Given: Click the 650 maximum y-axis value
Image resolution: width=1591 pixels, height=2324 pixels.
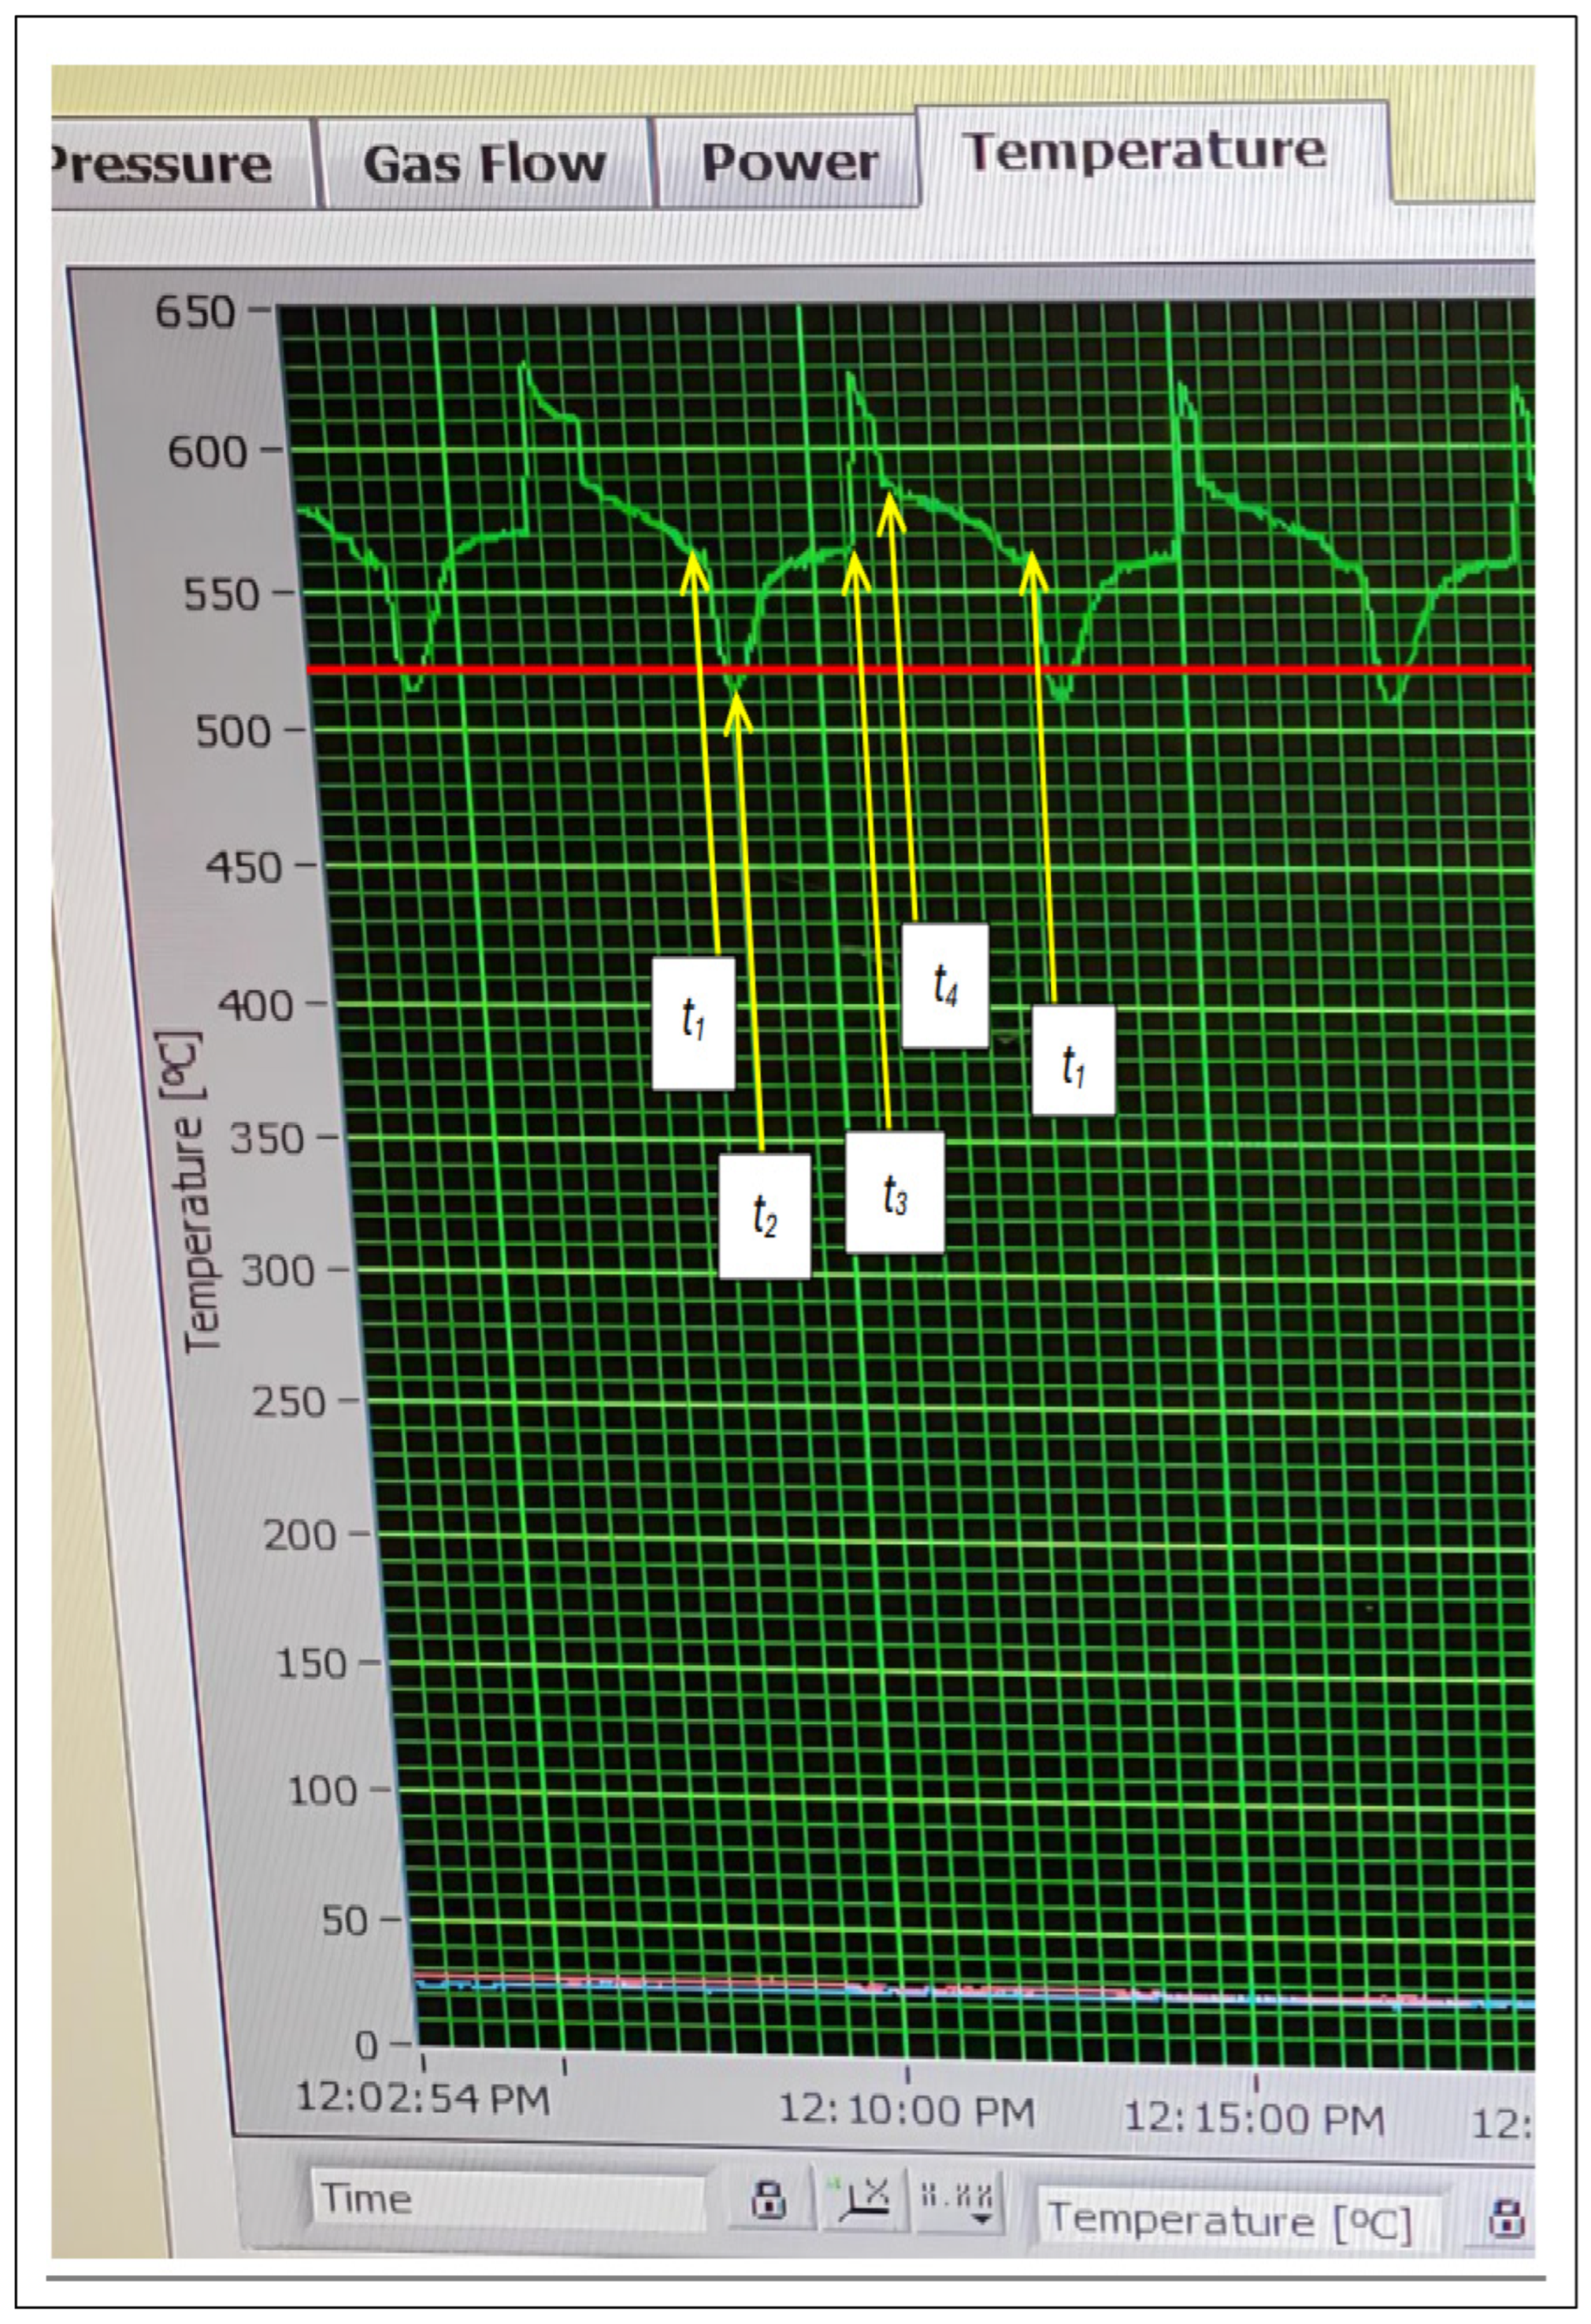Looking at the screenshot, I should [196, 313].
